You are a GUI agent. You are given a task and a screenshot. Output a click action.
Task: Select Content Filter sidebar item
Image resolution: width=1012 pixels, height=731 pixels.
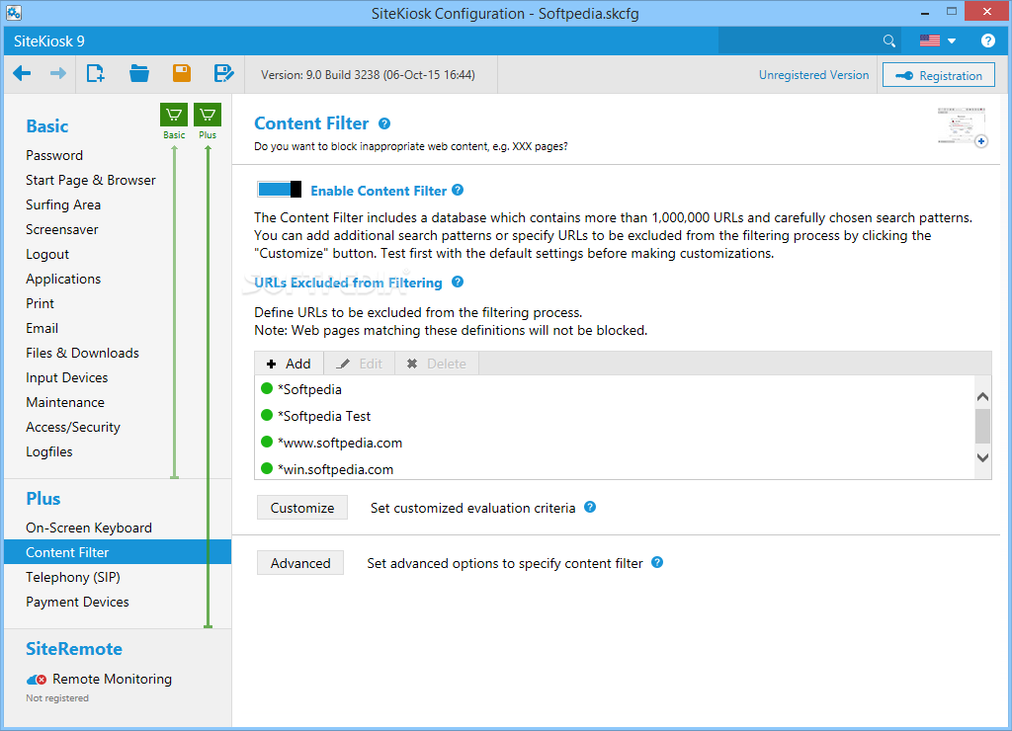(118, 552)
